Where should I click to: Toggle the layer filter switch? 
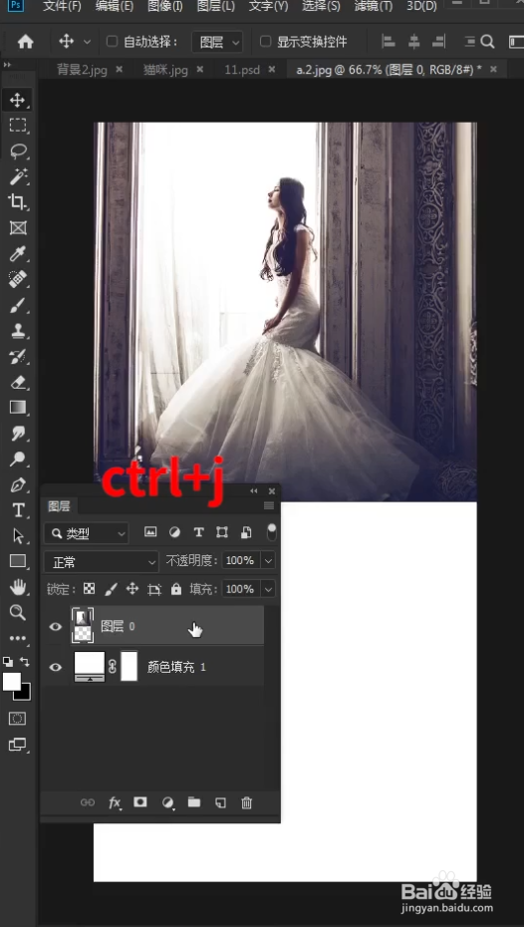[271, 531]
